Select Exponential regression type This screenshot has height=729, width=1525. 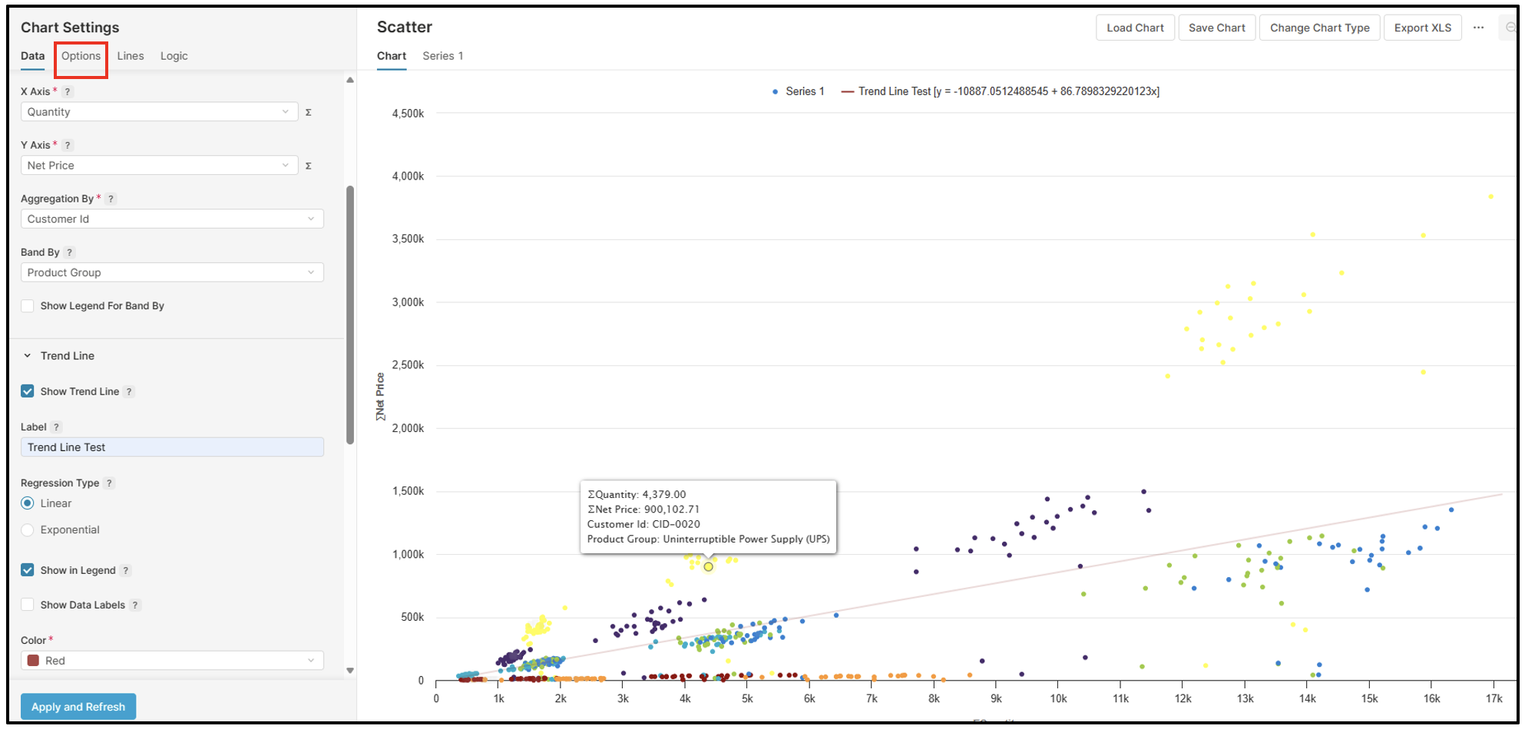[x=28, y=529]
